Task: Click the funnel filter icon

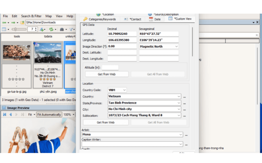Action: 71,29
